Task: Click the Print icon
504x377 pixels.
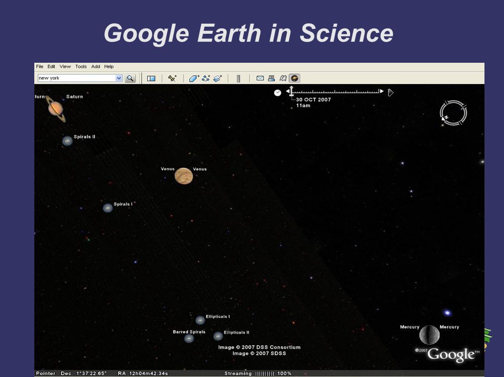Action: (x=272, y=78)
